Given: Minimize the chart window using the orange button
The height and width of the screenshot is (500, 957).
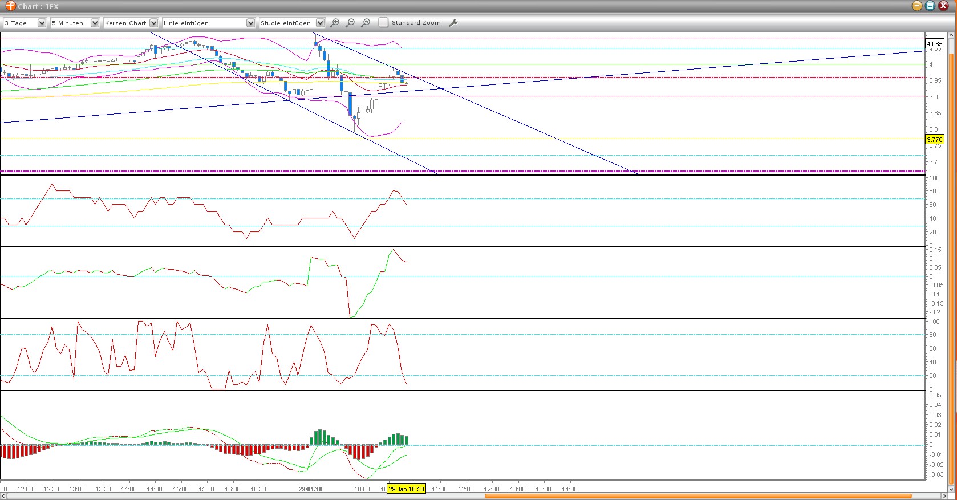Looking at the screenshot, I should (x=917, y=6).
